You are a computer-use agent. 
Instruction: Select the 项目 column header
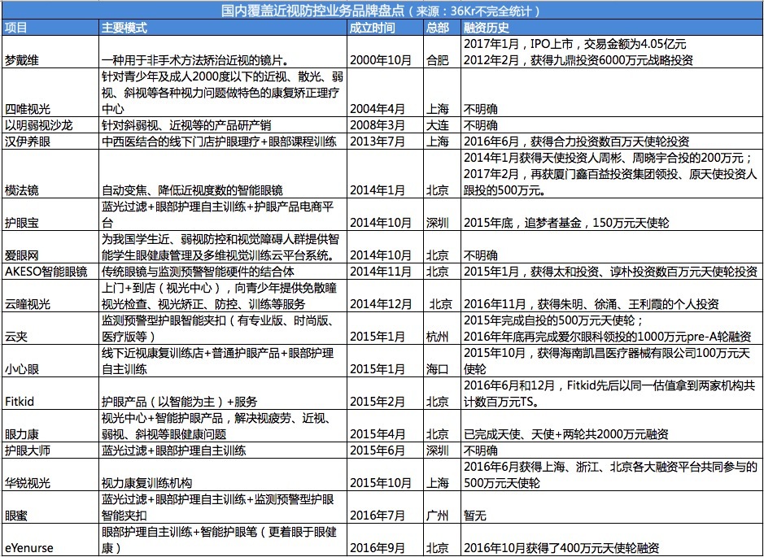(50, 28)
